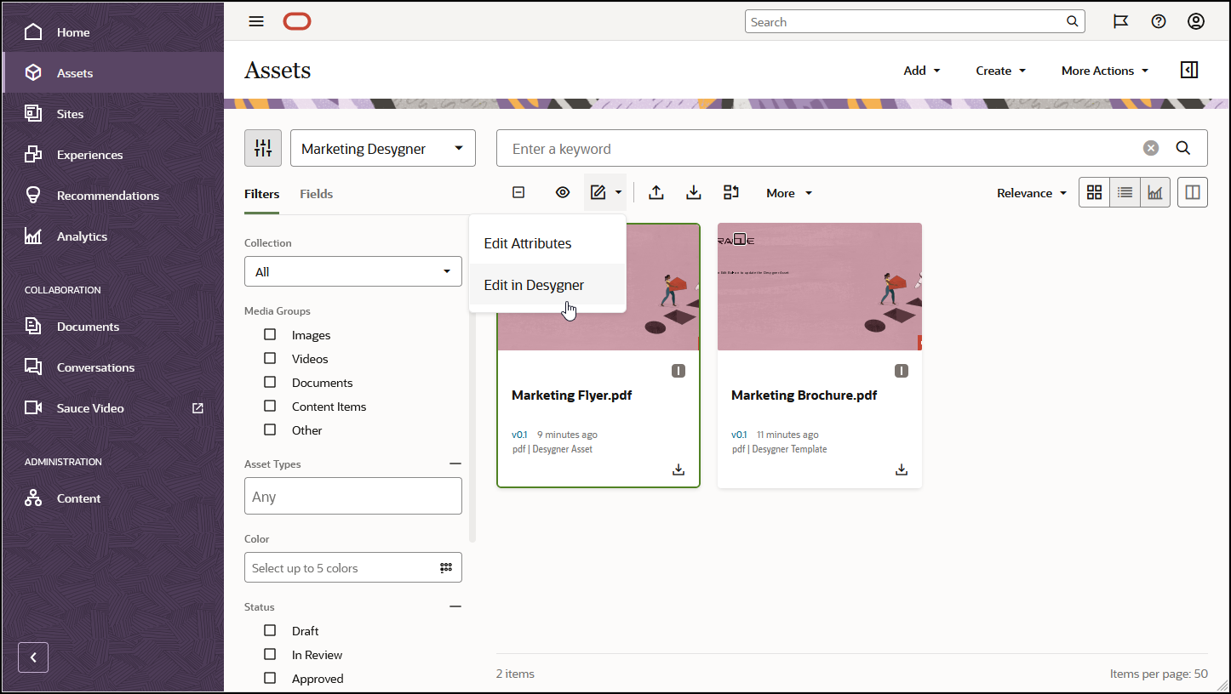Open the Assets section in the sidebar
Viewport: 1231px width, 694px height.
coord(75,72)
